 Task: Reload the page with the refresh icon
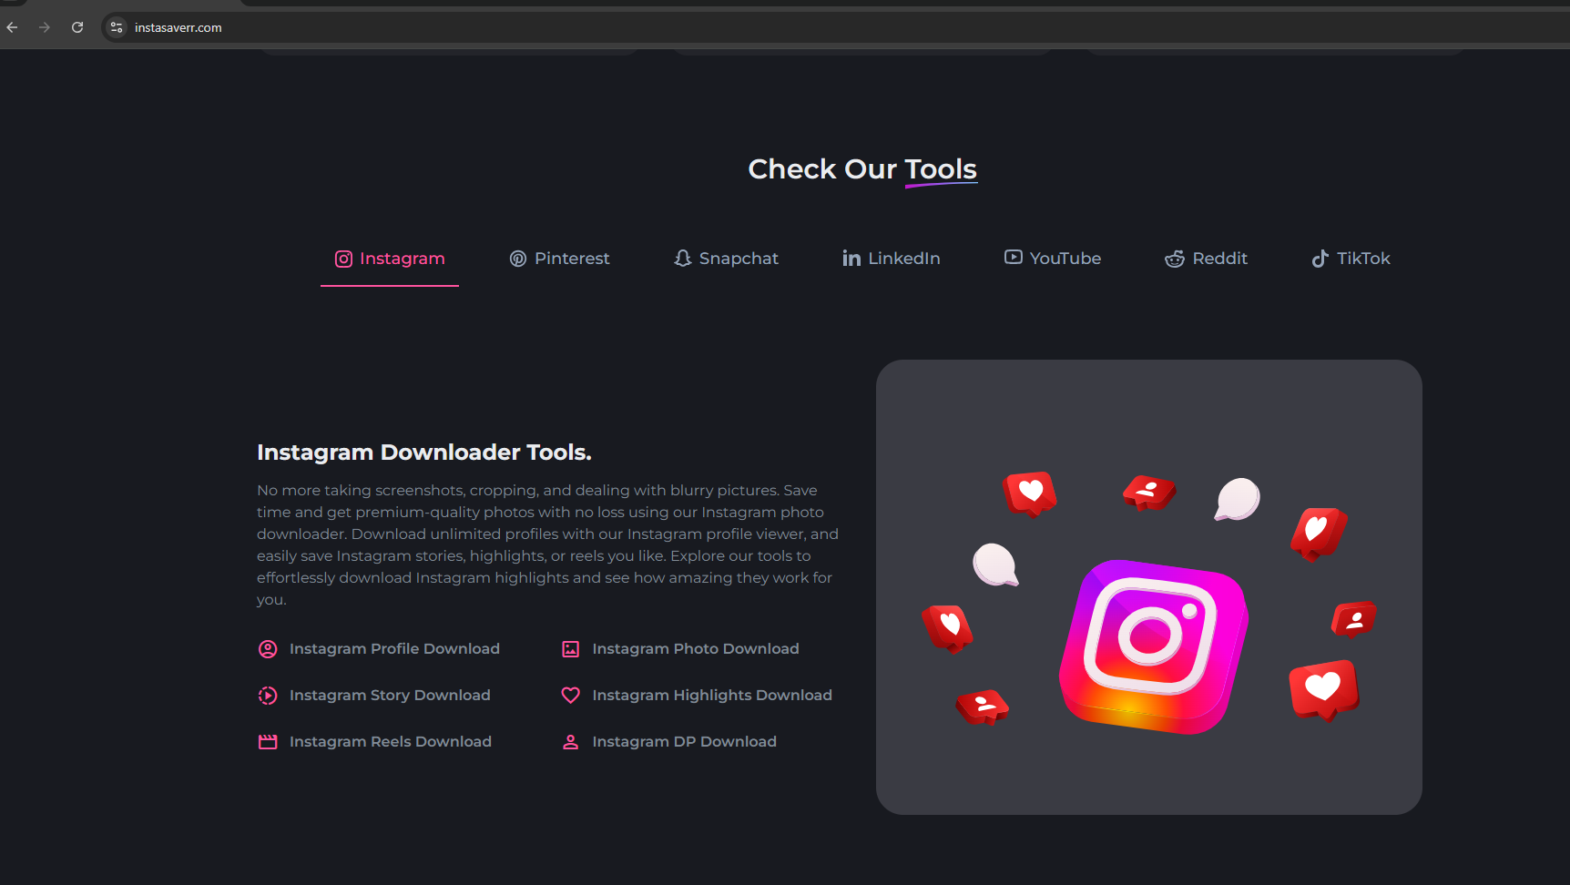[x=77, y=27]
